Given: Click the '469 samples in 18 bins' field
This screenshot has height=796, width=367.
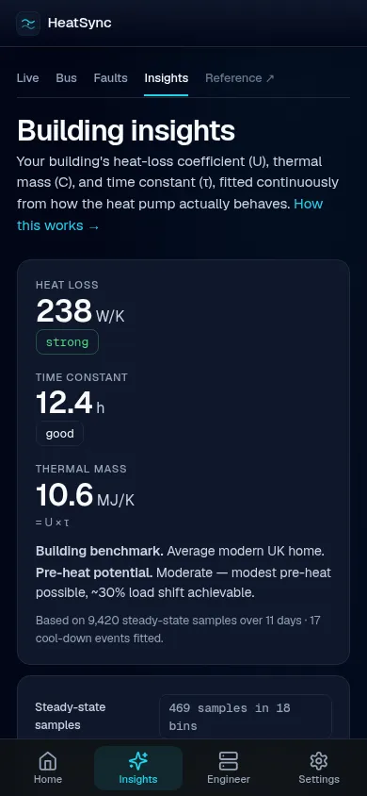Looking at the screenshot, I should 246,716.
